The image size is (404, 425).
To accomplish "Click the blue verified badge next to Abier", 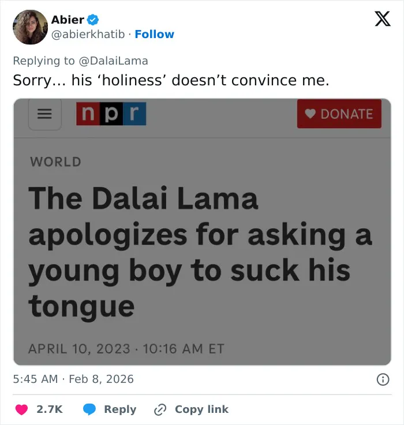I will (93, 20).
